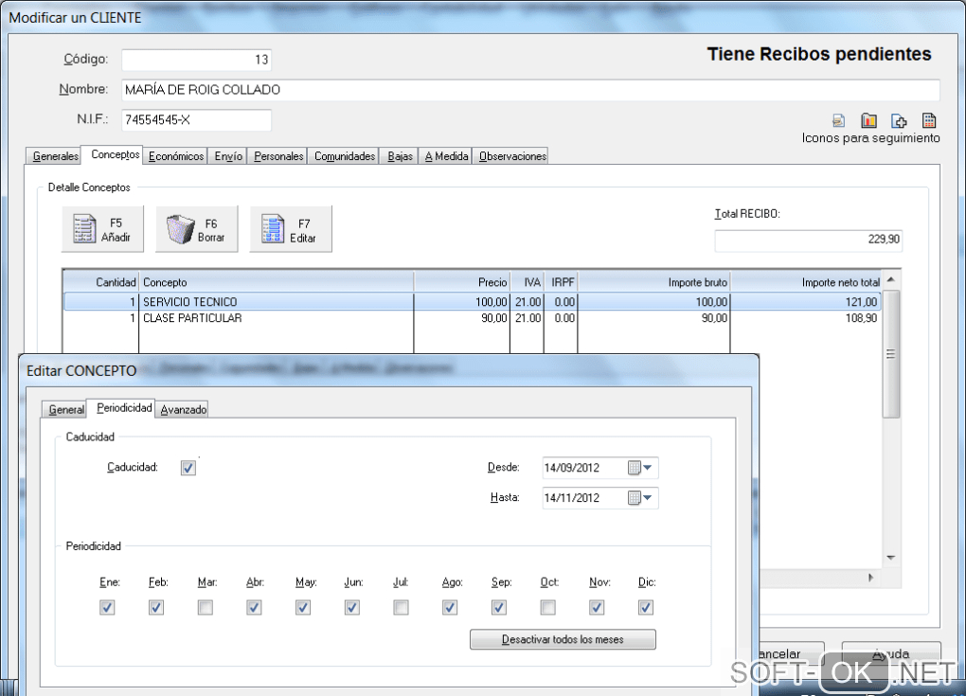The width and height of the screenshot is (966, 696).
Task: Click the IVA column header
Action: 527,282
